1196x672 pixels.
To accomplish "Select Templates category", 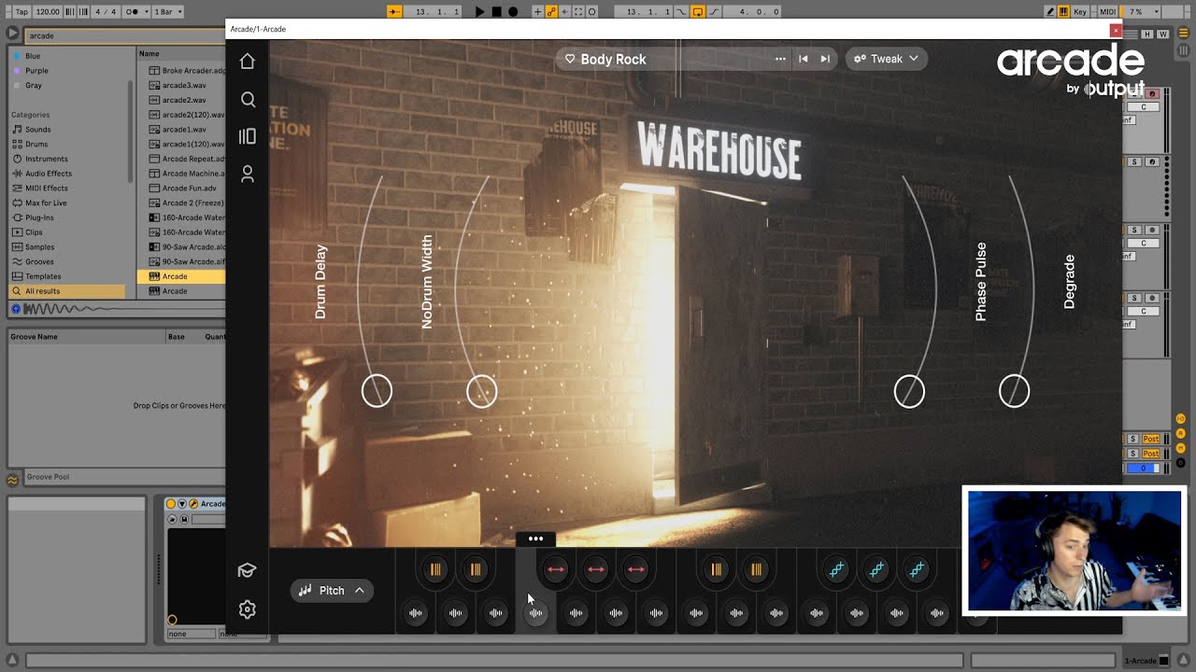I will coord(43,276).
